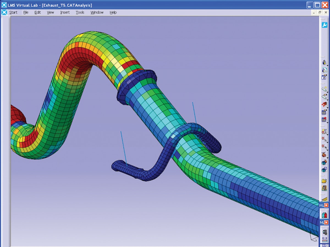Click the measure ruler with double arrow icon
The width and height of the screenshot is (330, 247).
pos(324,239)
